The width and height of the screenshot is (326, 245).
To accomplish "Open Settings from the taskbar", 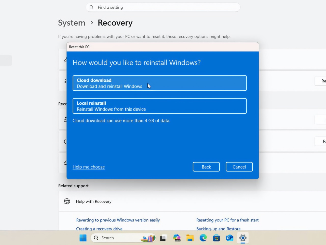I will [x=243, y=238].
